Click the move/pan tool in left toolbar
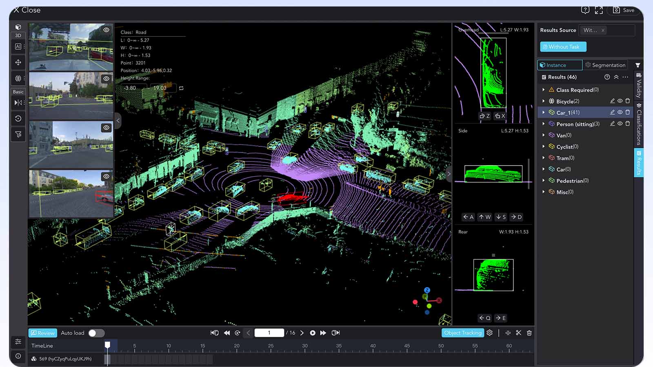Screen dimensions: 653x367 point(18,62)
